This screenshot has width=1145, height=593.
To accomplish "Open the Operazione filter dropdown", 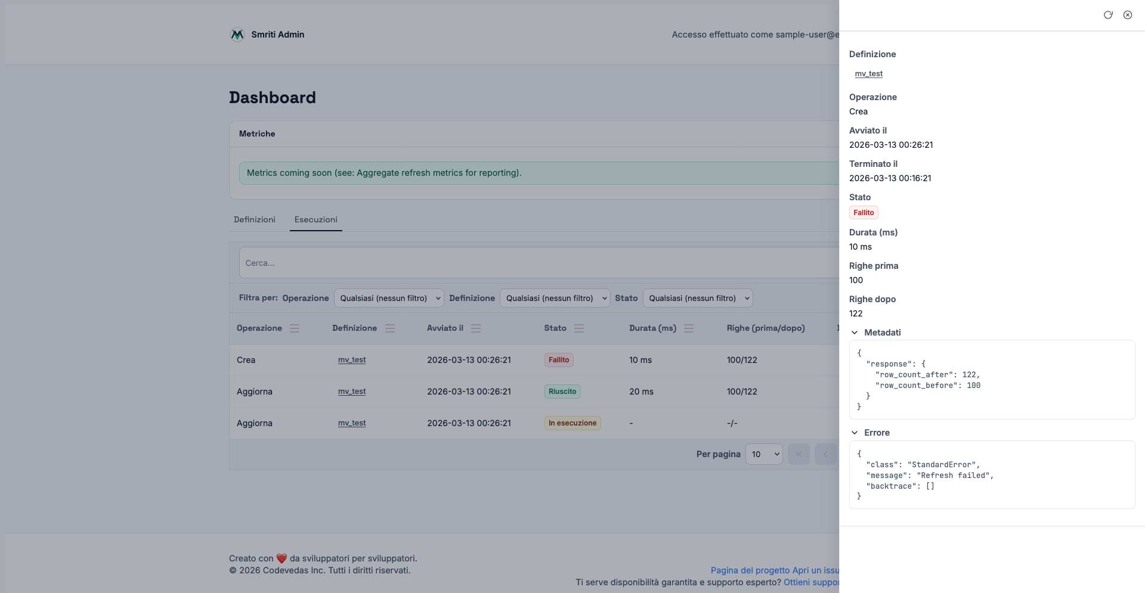I will (389, 298).
